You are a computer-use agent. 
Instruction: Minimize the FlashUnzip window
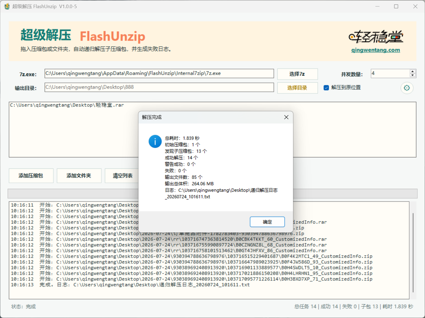click(x=377, y=6)
